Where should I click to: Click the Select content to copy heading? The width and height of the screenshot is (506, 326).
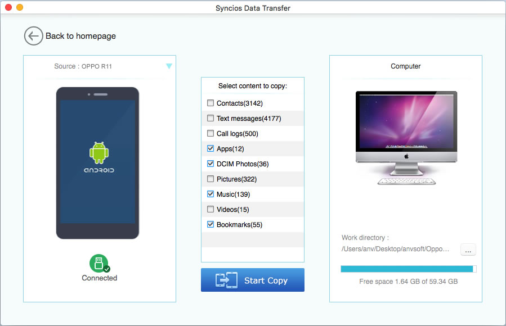pyautogui.click(x=253, y=86)
